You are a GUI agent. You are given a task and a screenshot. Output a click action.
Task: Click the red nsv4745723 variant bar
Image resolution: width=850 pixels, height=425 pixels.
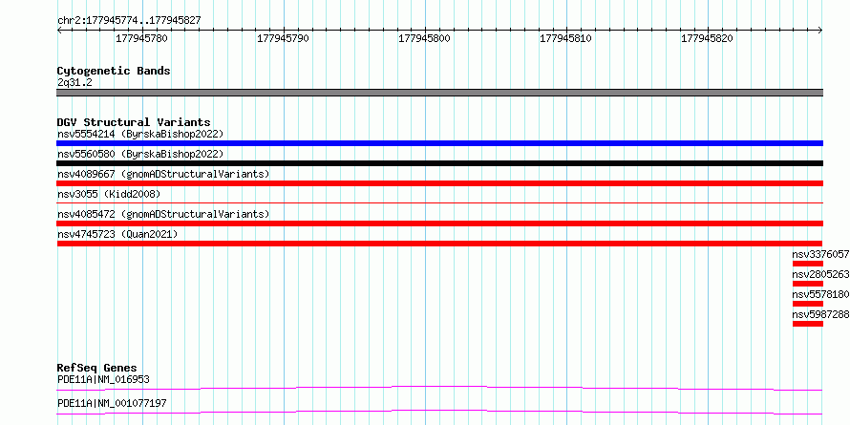[439, 244]
